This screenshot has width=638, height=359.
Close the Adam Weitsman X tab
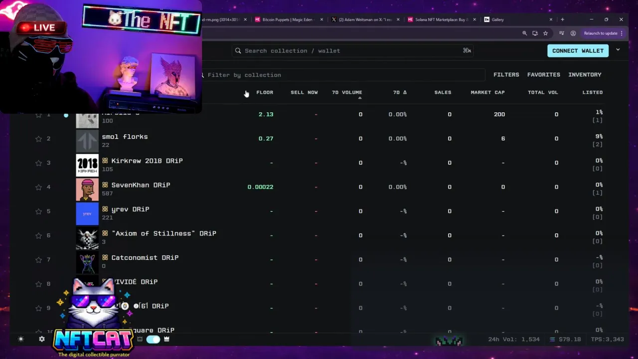[398, 19]
